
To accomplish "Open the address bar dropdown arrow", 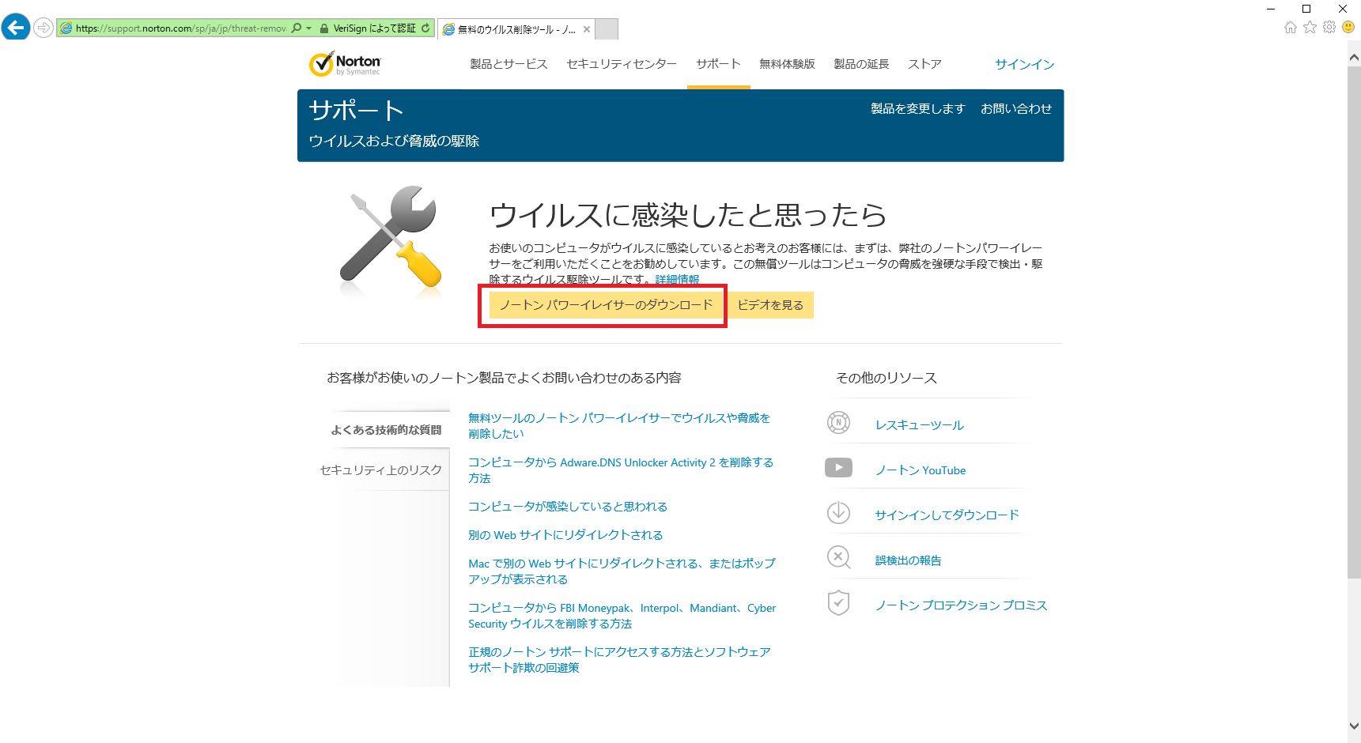I will [308, 28].
